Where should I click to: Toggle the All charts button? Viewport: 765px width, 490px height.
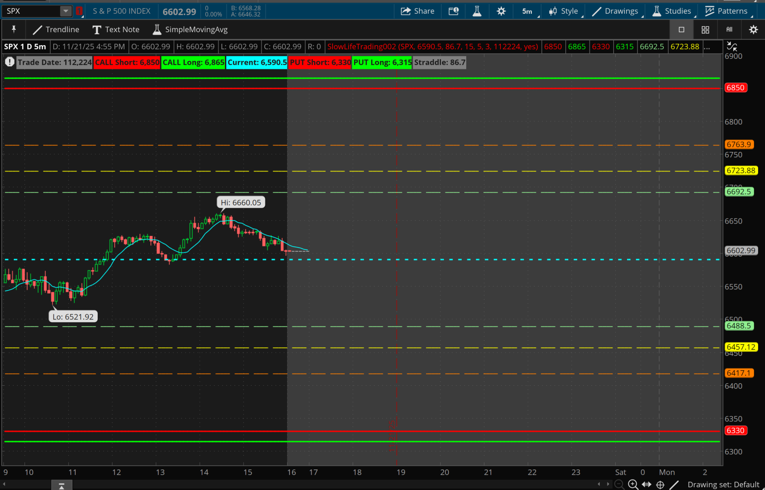click(x=729, y=29)
